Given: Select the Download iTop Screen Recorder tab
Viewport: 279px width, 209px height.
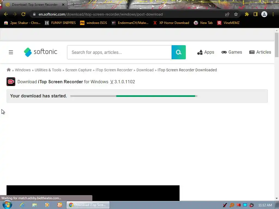Looking at the screenshot, I should click(x=35, y=5).
